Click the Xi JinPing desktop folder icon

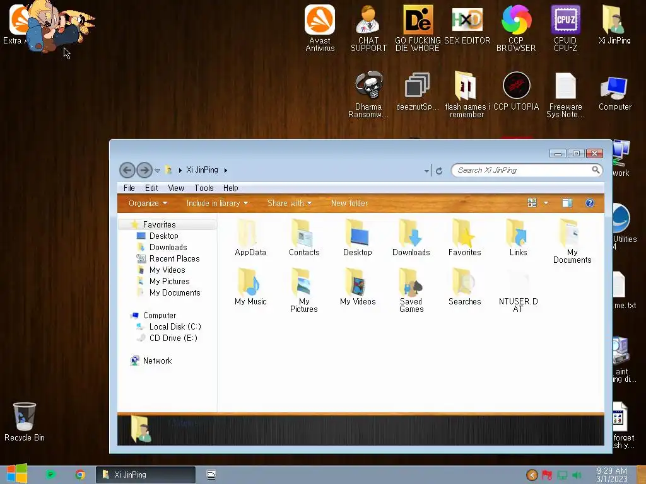[614, 25]
